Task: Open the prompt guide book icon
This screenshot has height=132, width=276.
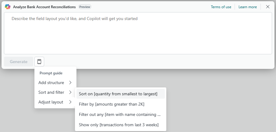Action: pos(39,62)
